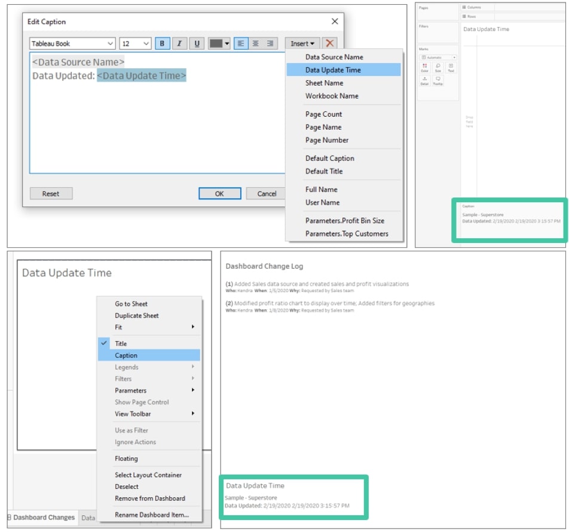The image size is (569, 532).
Task: Click the Size button on Marks card
Action: click(x=438, y=68)
